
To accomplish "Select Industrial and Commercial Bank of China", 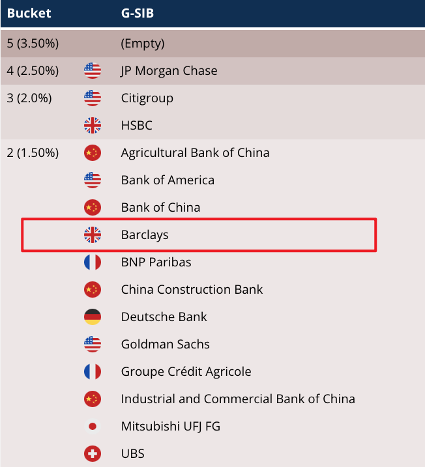I will (x=238, y=399).
